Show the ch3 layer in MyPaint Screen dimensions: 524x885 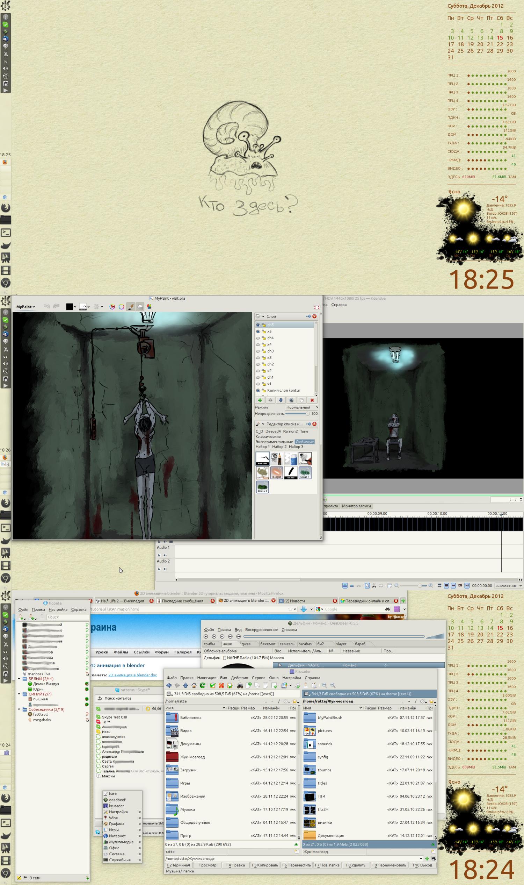[258, 351]
